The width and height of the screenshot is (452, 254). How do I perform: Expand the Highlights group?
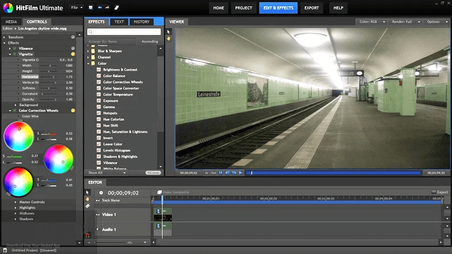pos(15,208)
